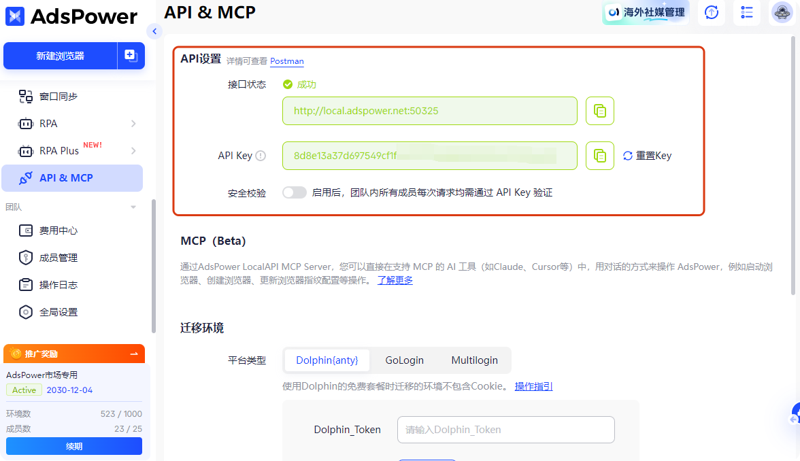Collapse the 团队 section

[133, 207]
